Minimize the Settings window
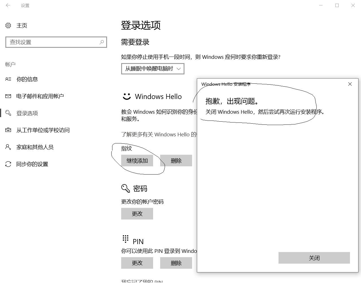The height and width of the screenshot is (284, 361). (x=321, y=5)
